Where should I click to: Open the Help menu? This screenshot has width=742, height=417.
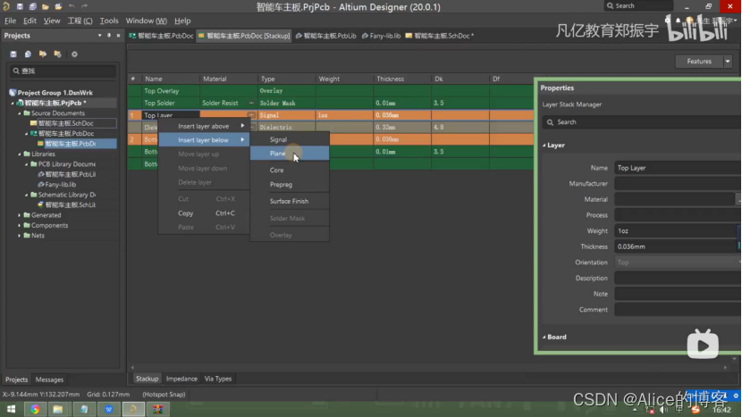click(x=182, y=21)
